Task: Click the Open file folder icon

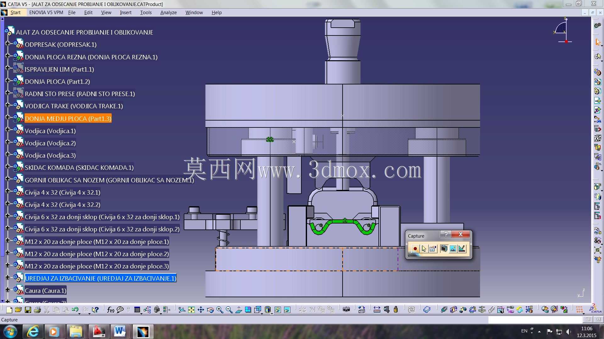Action: [x=18, y=310]
